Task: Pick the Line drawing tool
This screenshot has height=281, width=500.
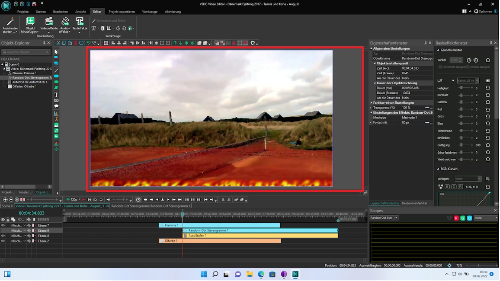Action: 56,69
